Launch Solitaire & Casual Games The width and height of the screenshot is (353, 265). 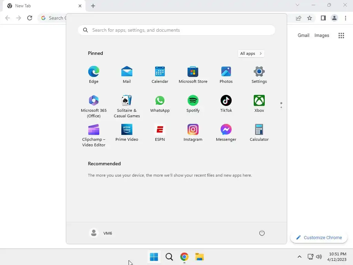127,106
